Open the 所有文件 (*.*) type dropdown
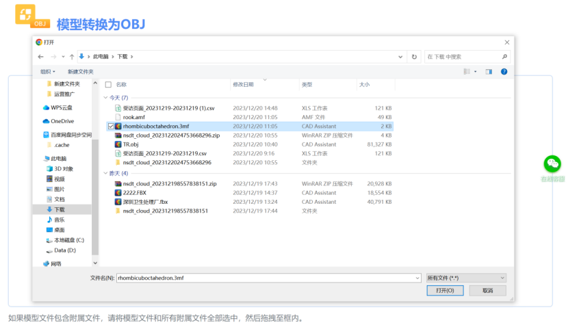This screenshot has height=325, width=568. 466,278
